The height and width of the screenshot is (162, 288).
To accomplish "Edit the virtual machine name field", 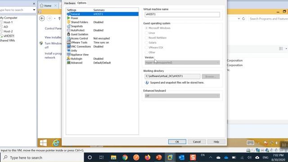I will click(182, 14).
